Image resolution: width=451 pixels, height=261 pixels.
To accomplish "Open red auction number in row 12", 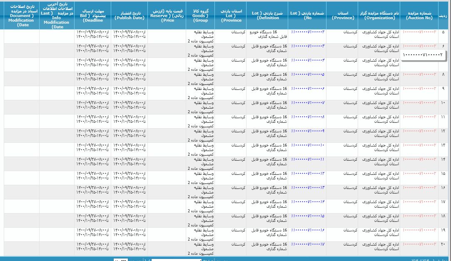I will tap(419, 131).
